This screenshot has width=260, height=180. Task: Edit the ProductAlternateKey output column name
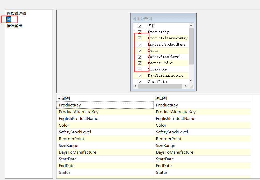coord(202,112)
